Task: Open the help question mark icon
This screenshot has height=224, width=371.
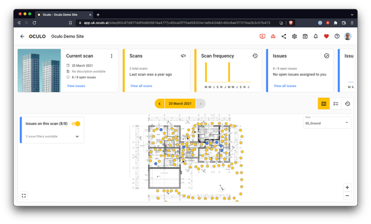Action: tap(337, 37)
